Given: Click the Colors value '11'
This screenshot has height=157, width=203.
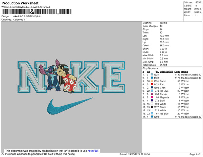Looking at the screenshot, I should (x=196, y=6).
